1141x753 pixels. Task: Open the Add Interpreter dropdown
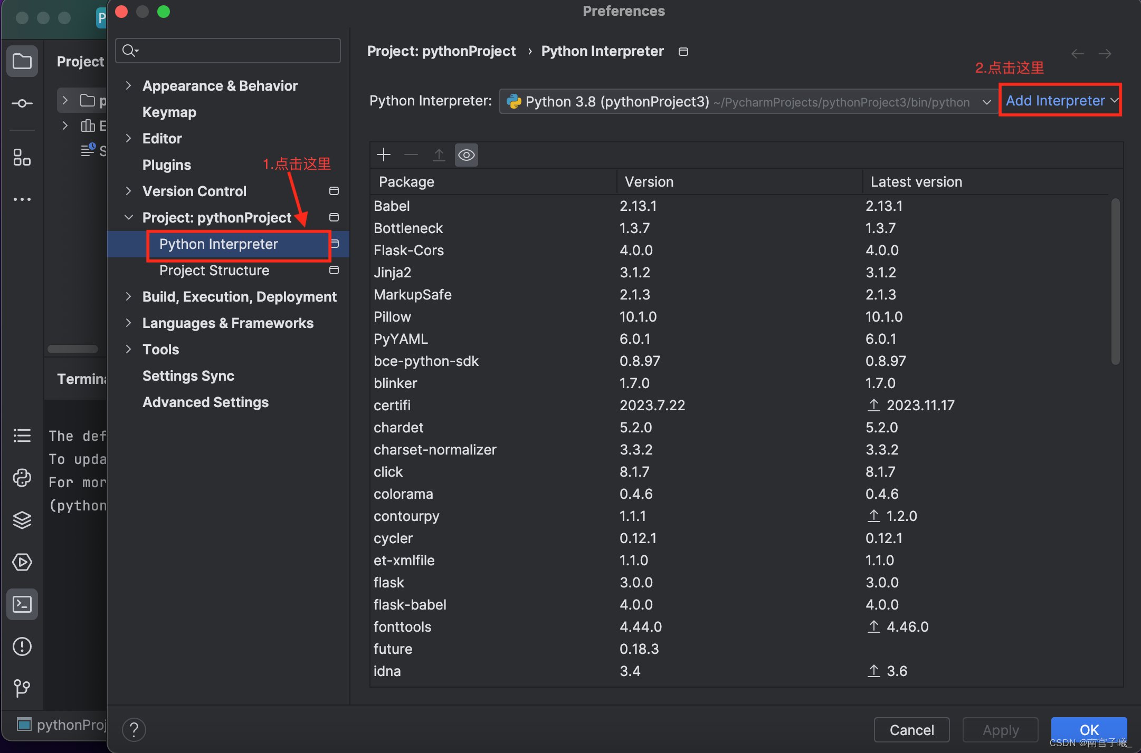tap(1060, 100)
